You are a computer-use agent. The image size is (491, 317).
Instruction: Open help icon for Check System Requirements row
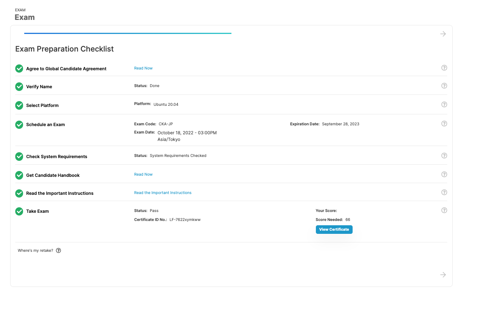tap(444, 156)
